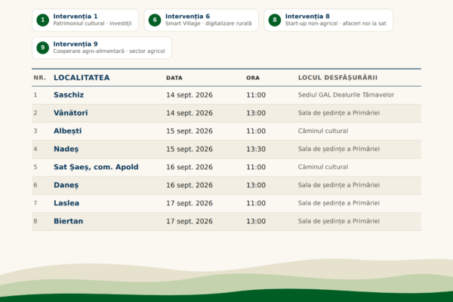Click the 13:30 time in the Nadeș row
The width and height of the screenshot is (453, 302).
[x=256, y=149]
